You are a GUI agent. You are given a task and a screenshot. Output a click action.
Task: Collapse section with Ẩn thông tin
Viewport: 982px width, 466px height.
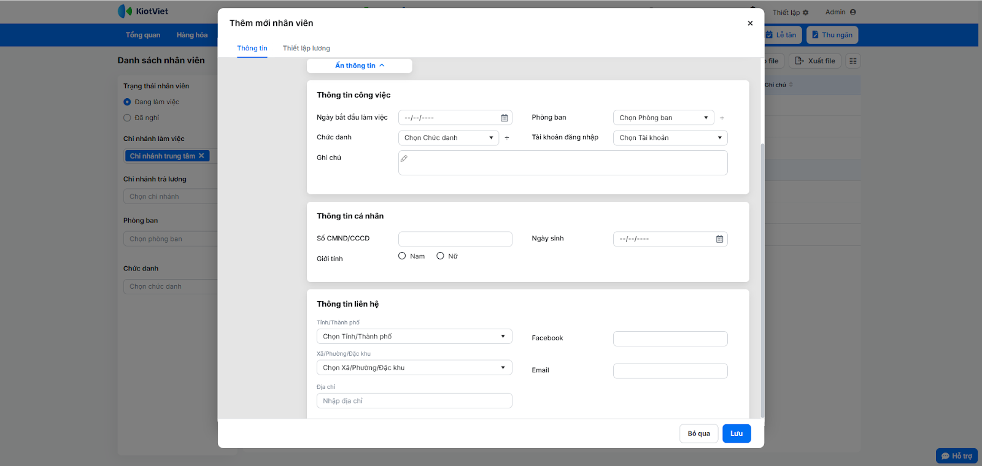point(359,66)
